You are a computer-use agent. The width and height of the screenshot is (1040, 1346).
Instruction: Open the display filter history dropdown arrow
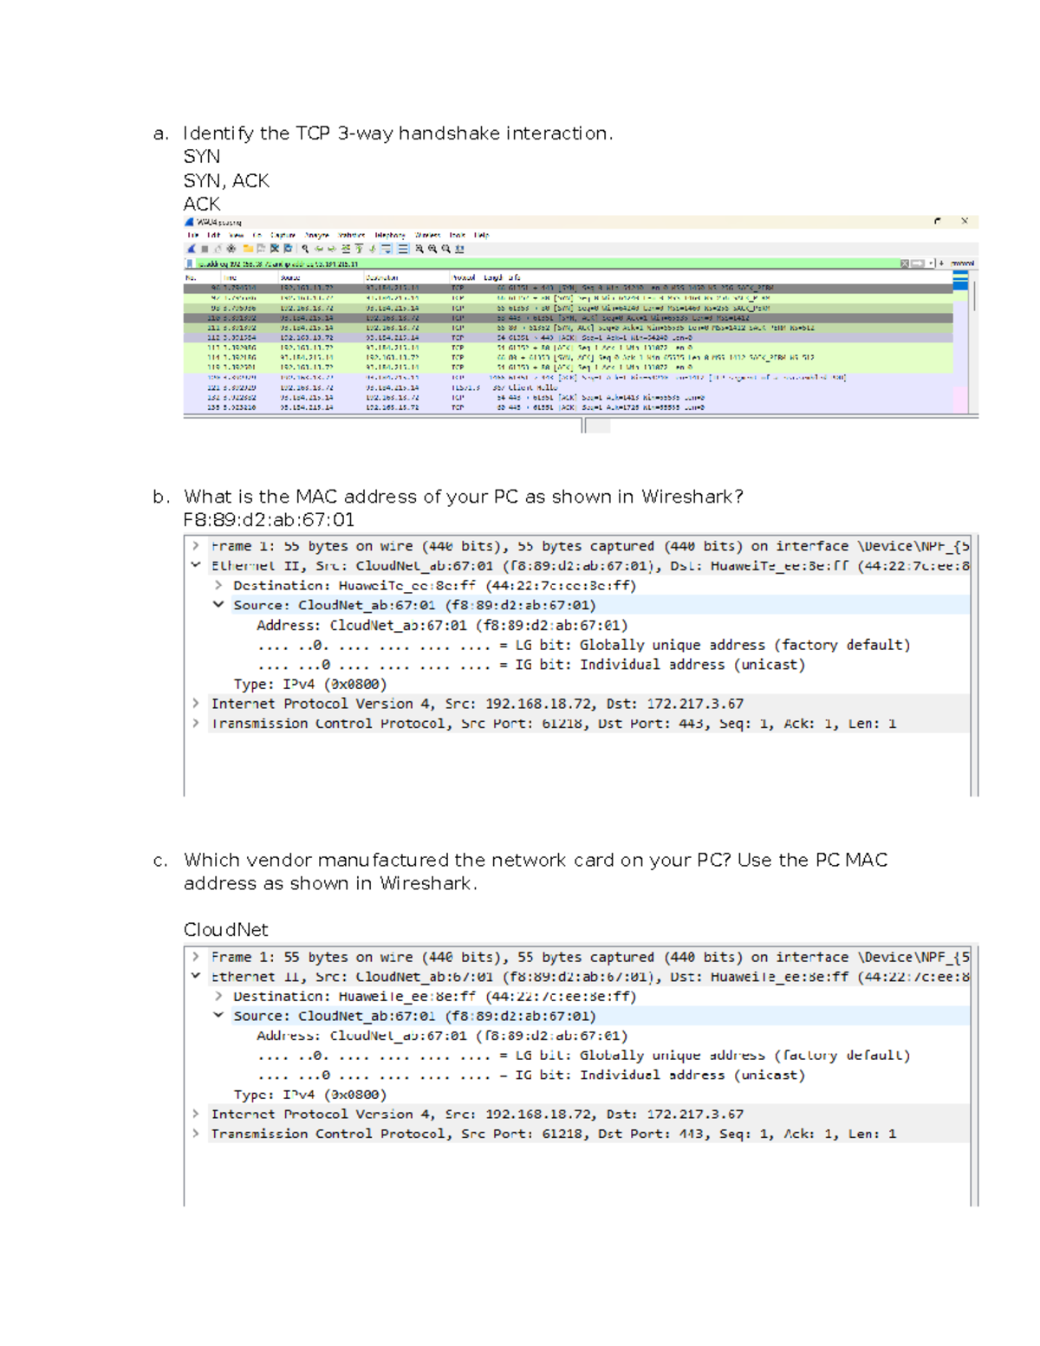click(x=931, y=263)
